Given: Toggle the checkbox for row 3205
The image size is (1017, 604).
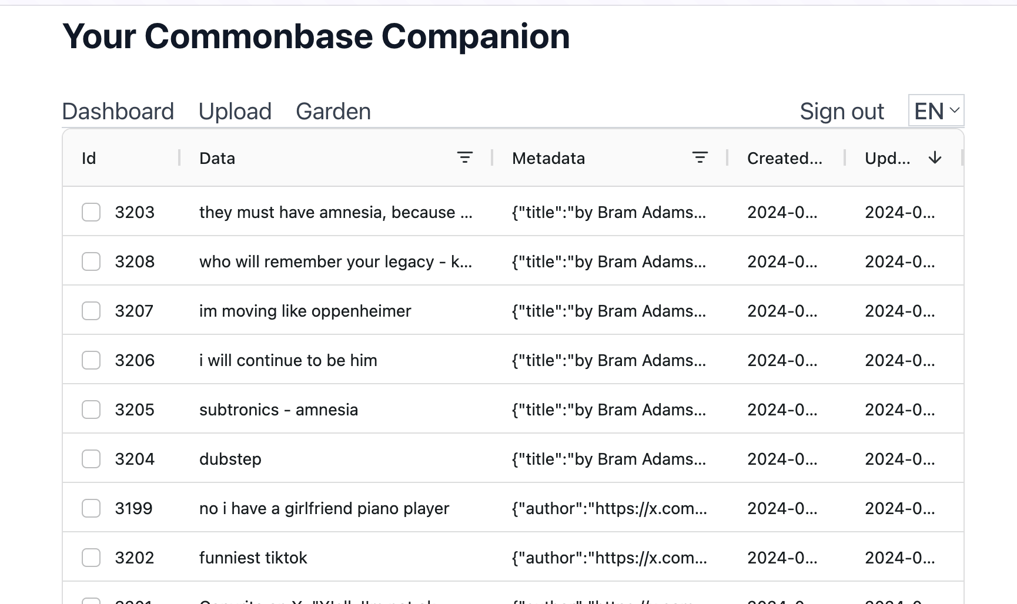Looking at the screenshot, I should pyautogui.click(x=91, y=410).
